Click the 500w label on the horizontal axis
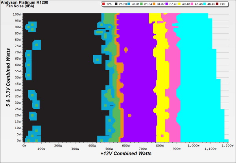 tap(109, 149)
